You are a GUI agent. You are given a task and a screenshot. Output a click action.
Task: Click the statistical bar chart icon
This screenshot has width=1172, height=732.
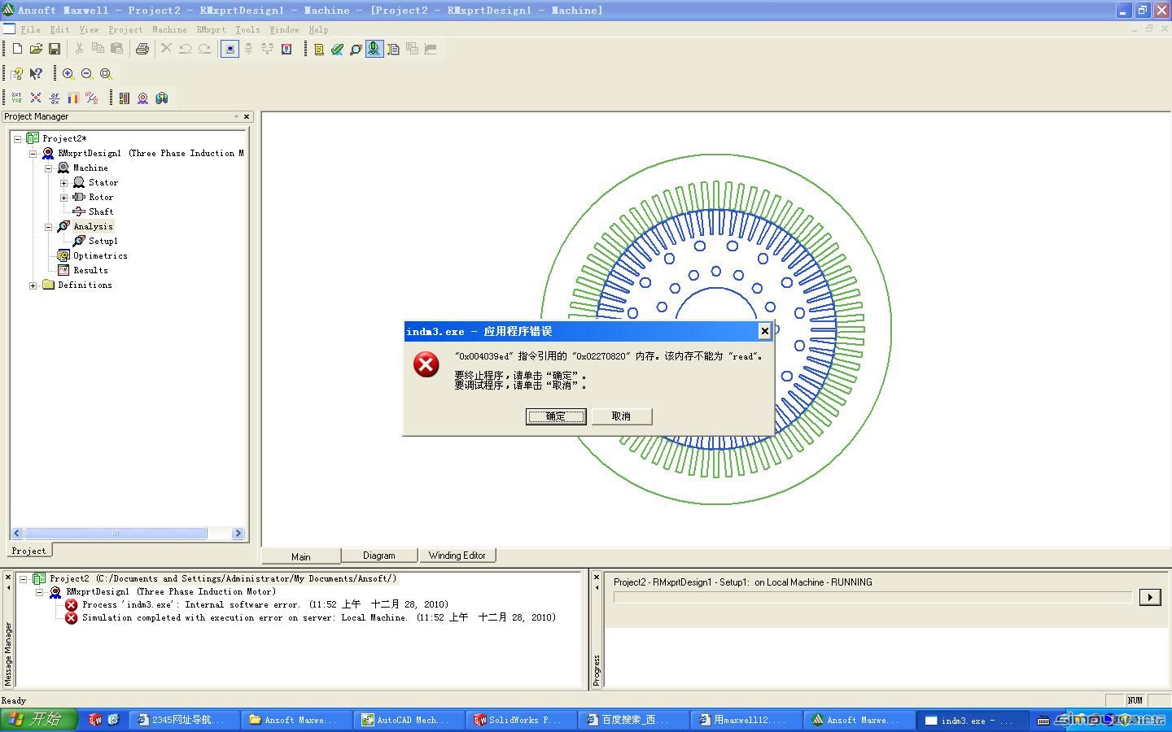(x=73, y=98)
